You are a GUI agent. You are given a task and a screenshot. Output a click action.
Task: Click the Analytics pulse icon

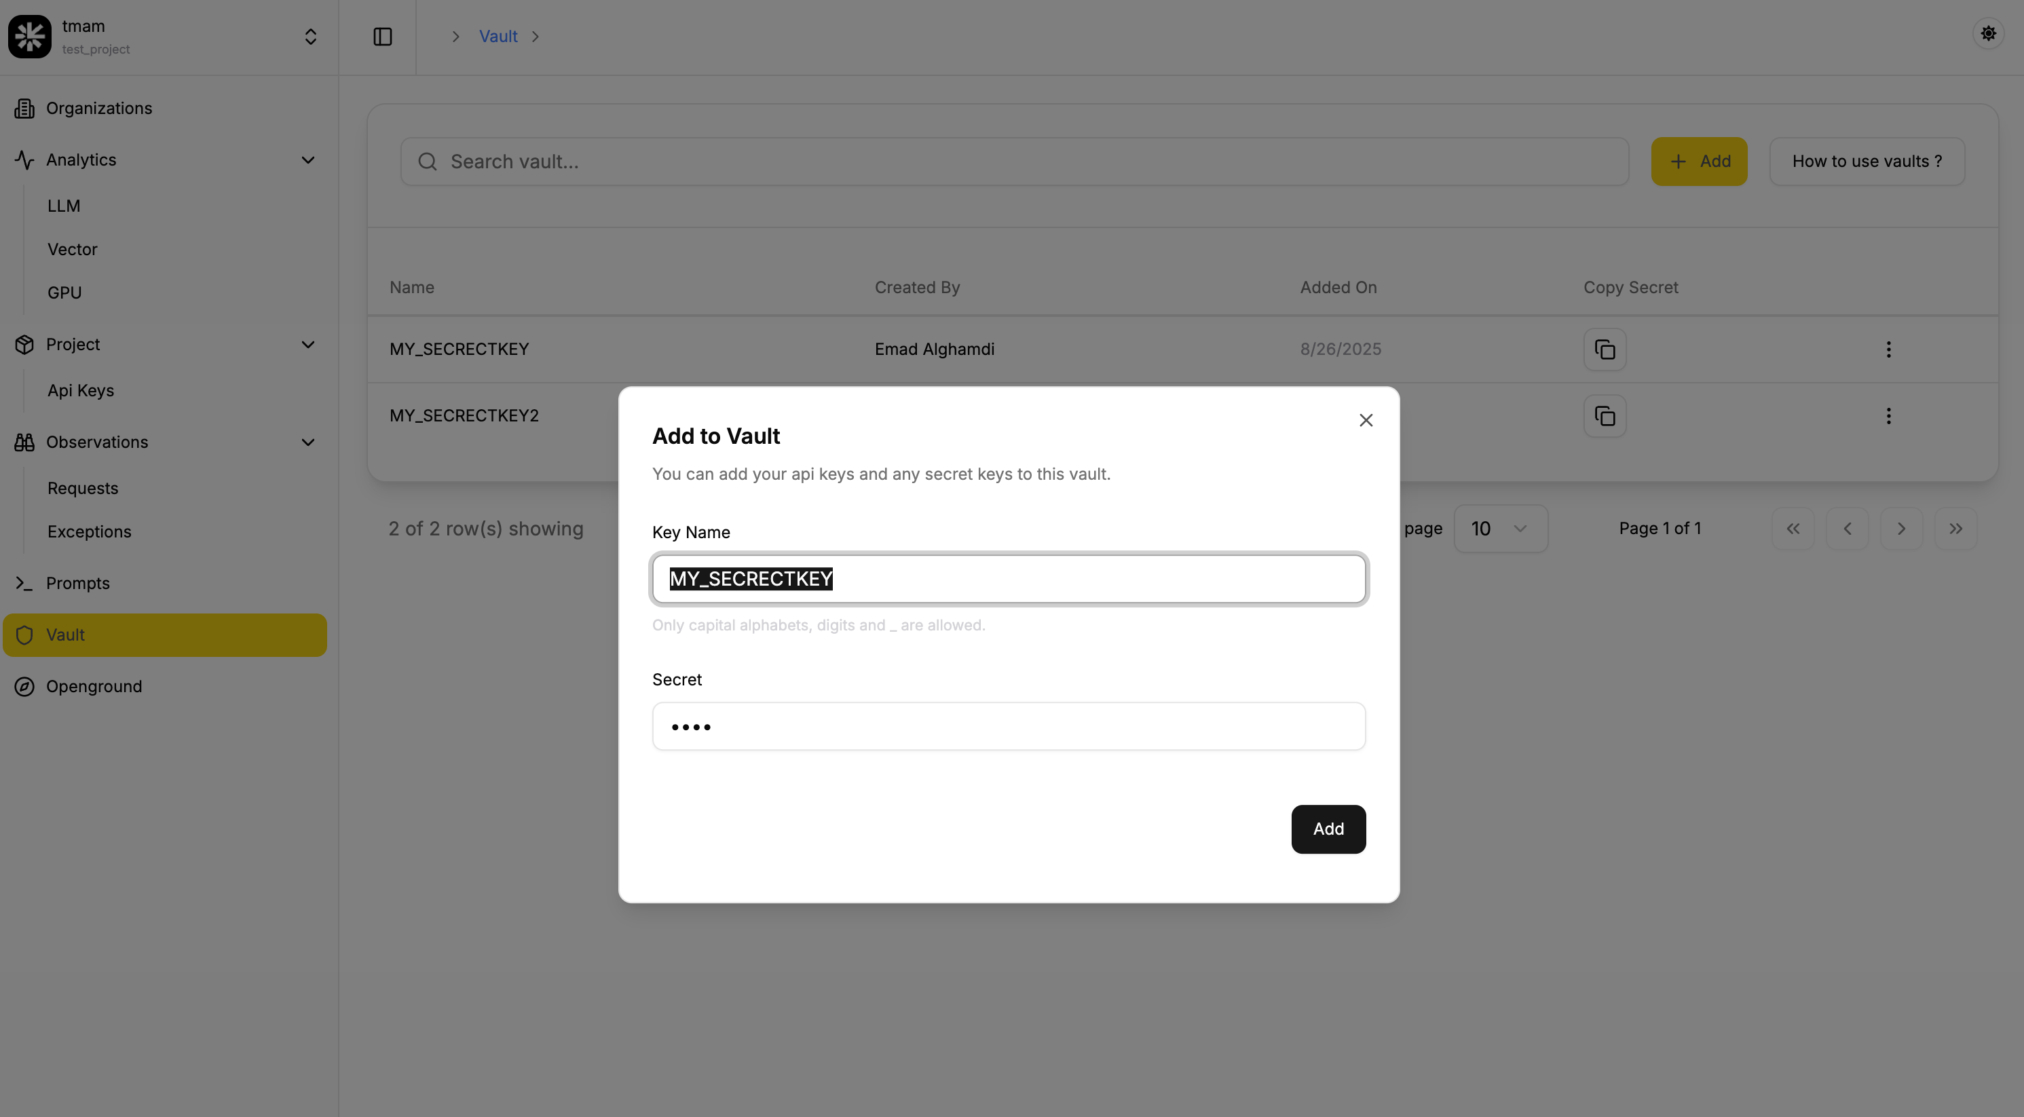[24, 160]
